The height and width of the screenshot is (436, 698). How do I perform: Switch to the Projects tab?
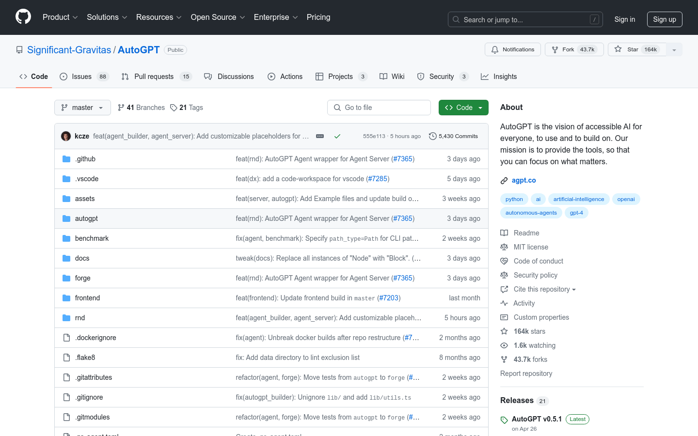point(341,77)
